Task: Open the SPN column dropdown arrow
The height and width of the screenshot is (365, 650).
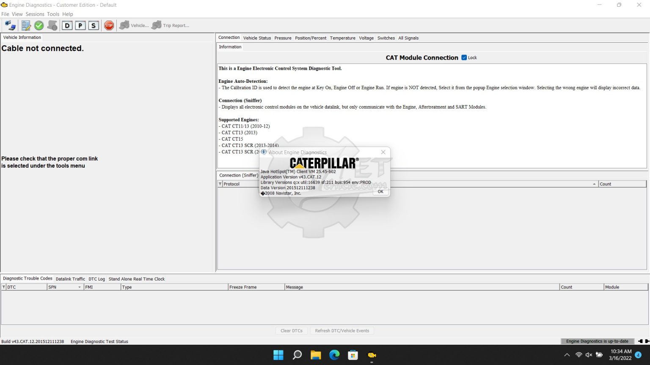Action: click(79, 287)
